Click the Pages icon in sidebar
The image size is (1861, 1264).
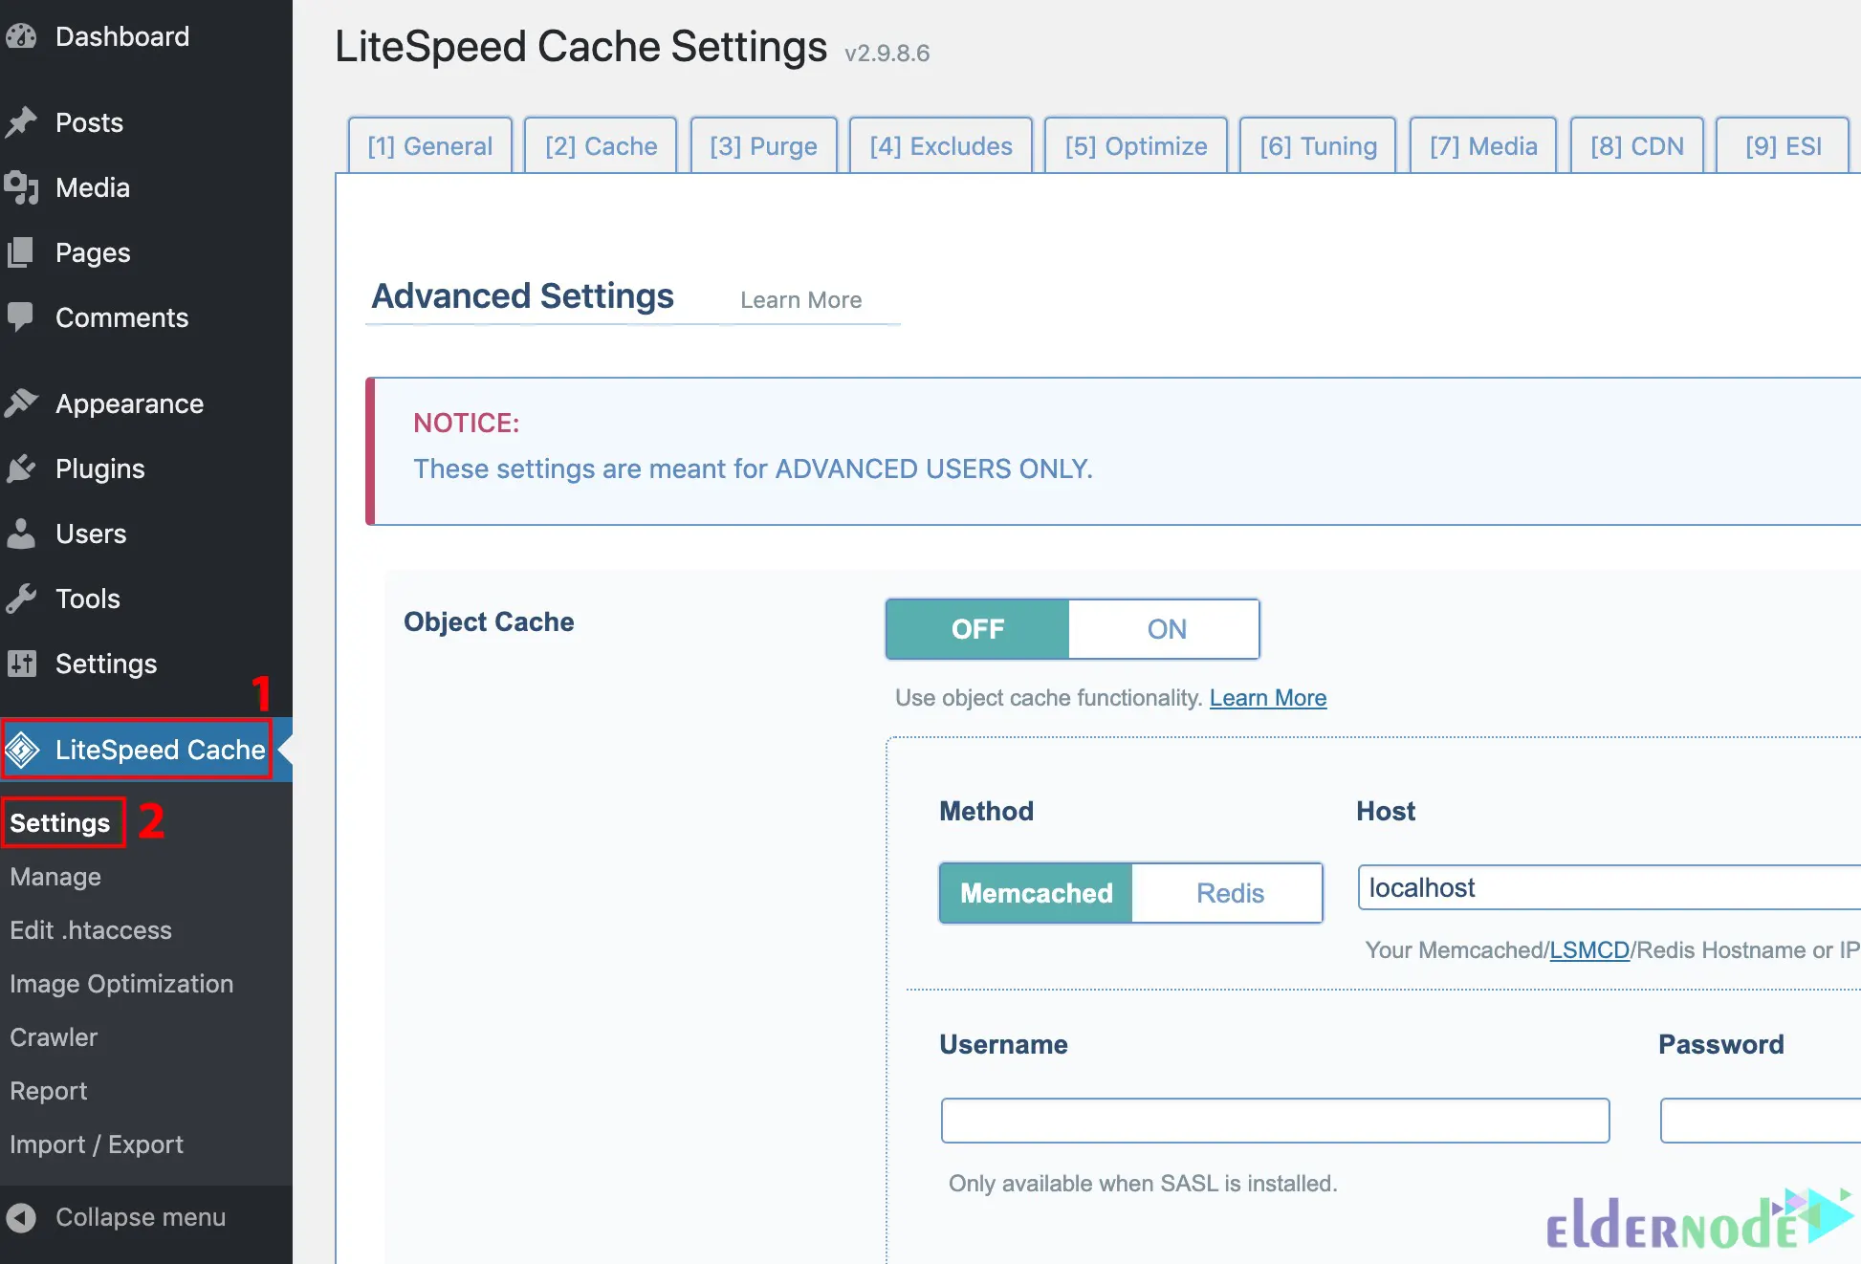point(21,252)
